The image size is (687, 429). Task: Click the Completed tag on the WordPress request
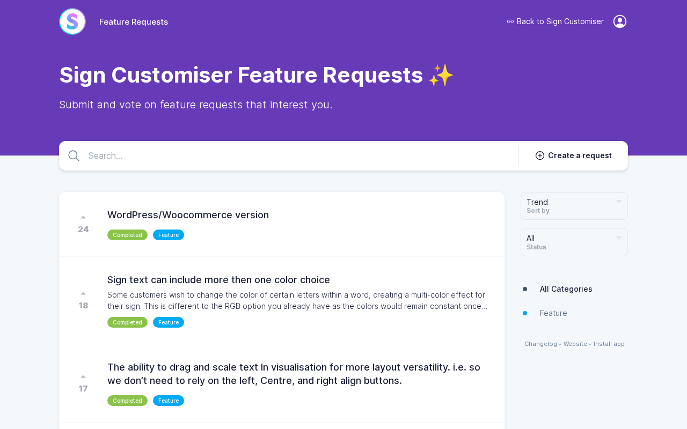point(127,235)
